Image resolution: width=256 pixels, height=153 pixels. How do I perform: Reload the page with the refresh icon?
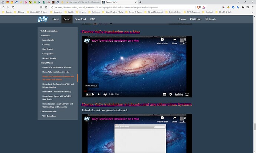(x=13, y=7)
